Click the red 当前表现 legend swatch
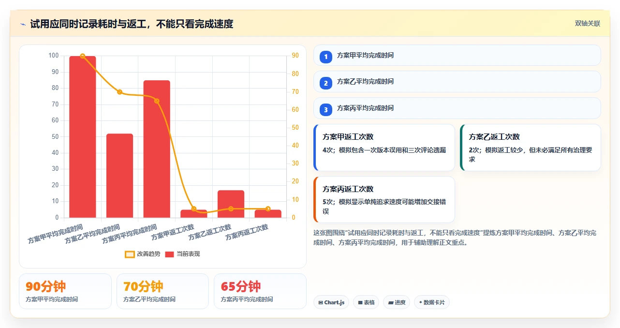This screenshot has height=328, width=620. click(170, 254)
